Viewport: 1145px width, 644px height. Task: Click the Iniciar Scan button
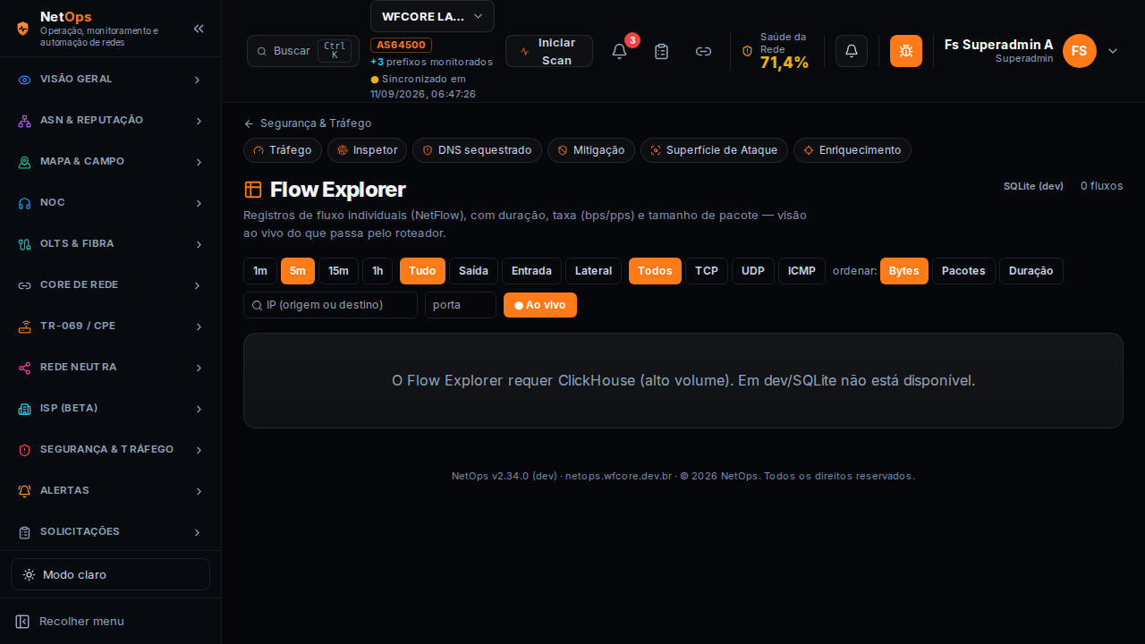[549, 51]
